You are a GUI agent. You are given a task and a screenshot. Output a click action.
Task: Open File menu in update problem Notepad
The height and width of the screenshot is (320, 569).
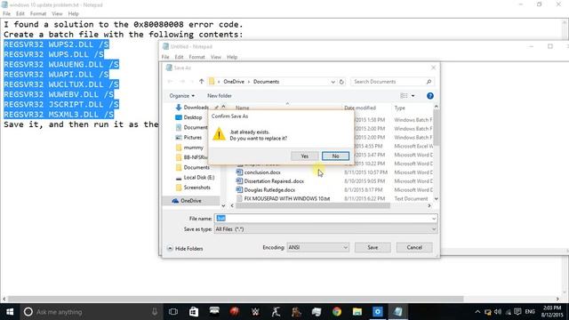click(x=6, y=14)
